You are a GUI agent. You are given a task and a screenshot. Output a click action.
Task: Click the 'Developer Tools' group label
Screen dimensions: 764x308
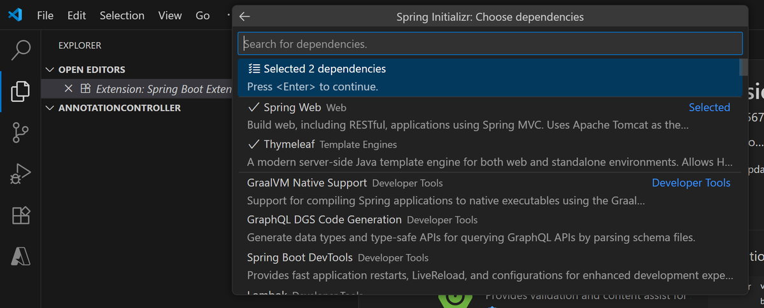click(691, 183)
